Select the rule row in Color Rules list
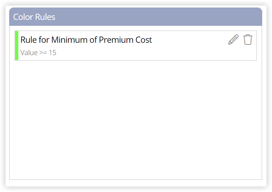The height and width of the screenshot is (192, 272). tap(136, 46)
